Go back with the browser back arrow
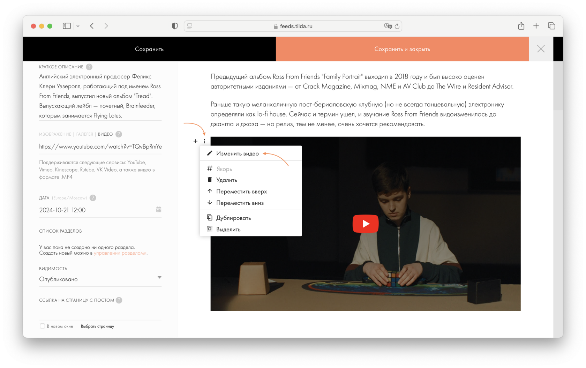The height and width of the screenshot is (368, 586). [x=92, y=26]
